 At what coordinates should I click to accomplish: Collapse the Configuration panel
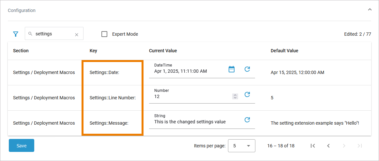(x=370, y=10)
